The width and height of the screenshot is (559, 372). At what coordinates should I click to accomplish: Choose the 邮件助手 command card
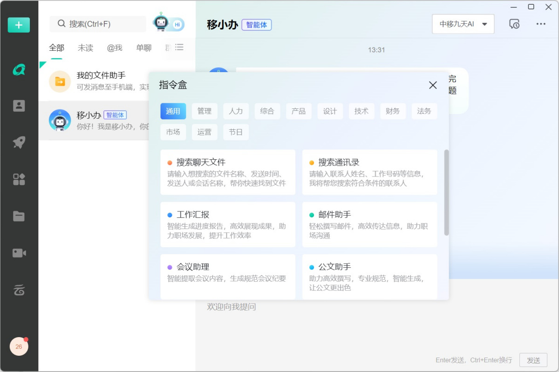[369, 224]
